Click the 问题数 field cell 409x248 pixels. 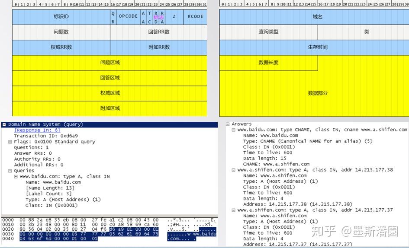click(x=61, y=32)
